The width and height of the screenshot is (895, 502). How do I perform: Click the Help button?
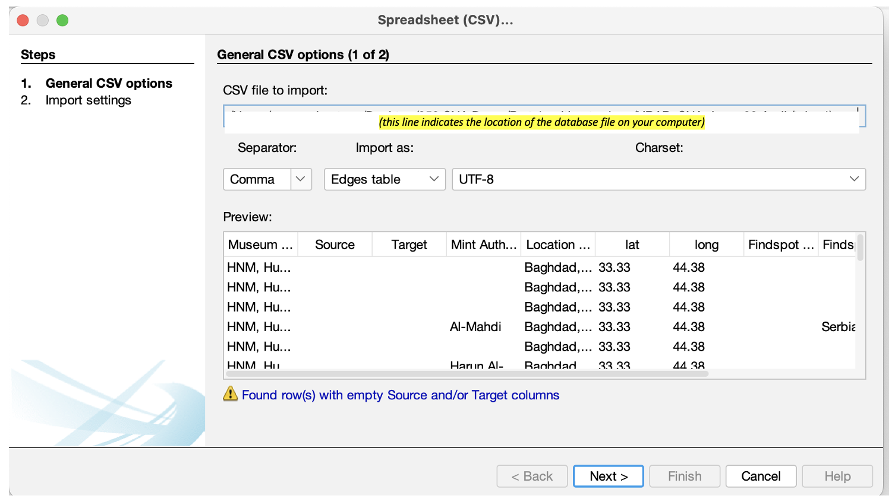pos(837,476)
